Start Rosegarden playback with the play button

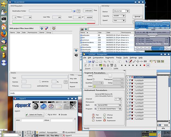pyautogui.click(x=129, y=65)
